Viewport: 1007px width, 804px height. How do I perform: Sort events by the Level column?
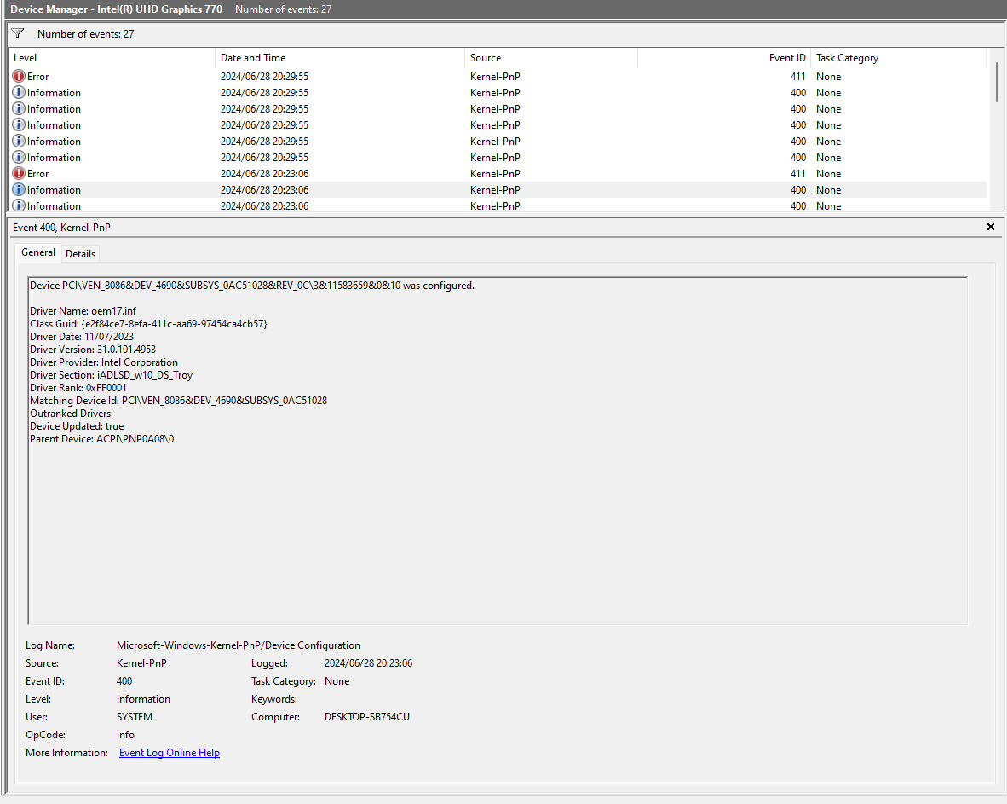point(24,57)
